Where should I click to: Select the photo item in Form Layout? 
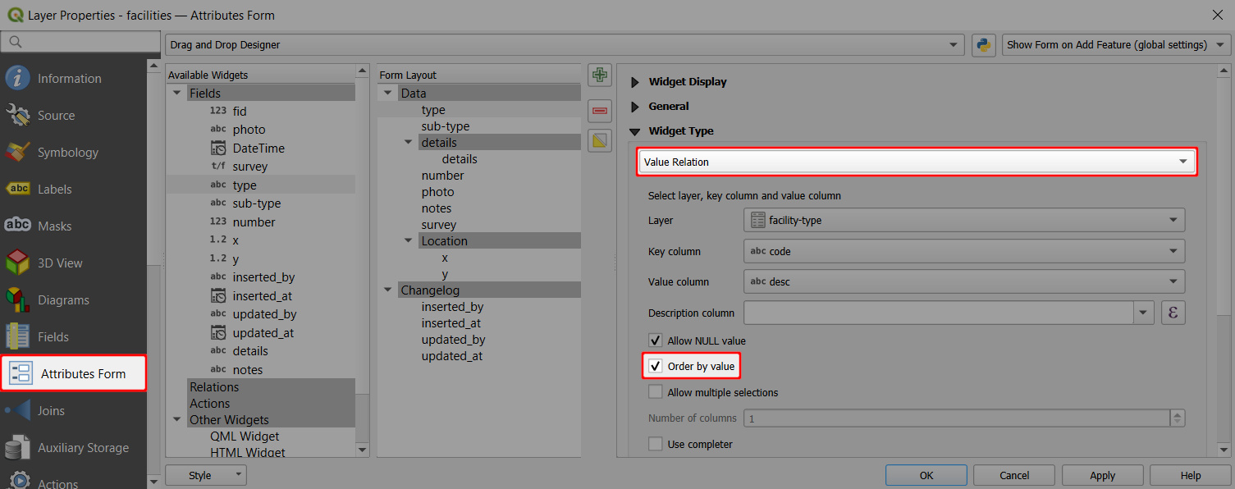pyautogui.click(x=437, y=192)
